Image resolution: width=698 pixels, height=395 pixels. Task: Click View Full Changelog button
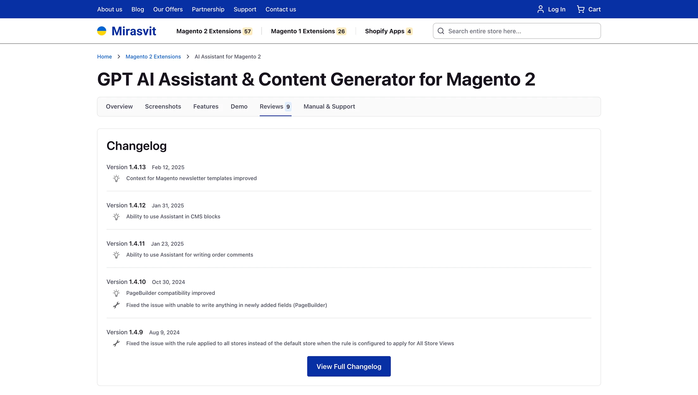tap(349, 366)
